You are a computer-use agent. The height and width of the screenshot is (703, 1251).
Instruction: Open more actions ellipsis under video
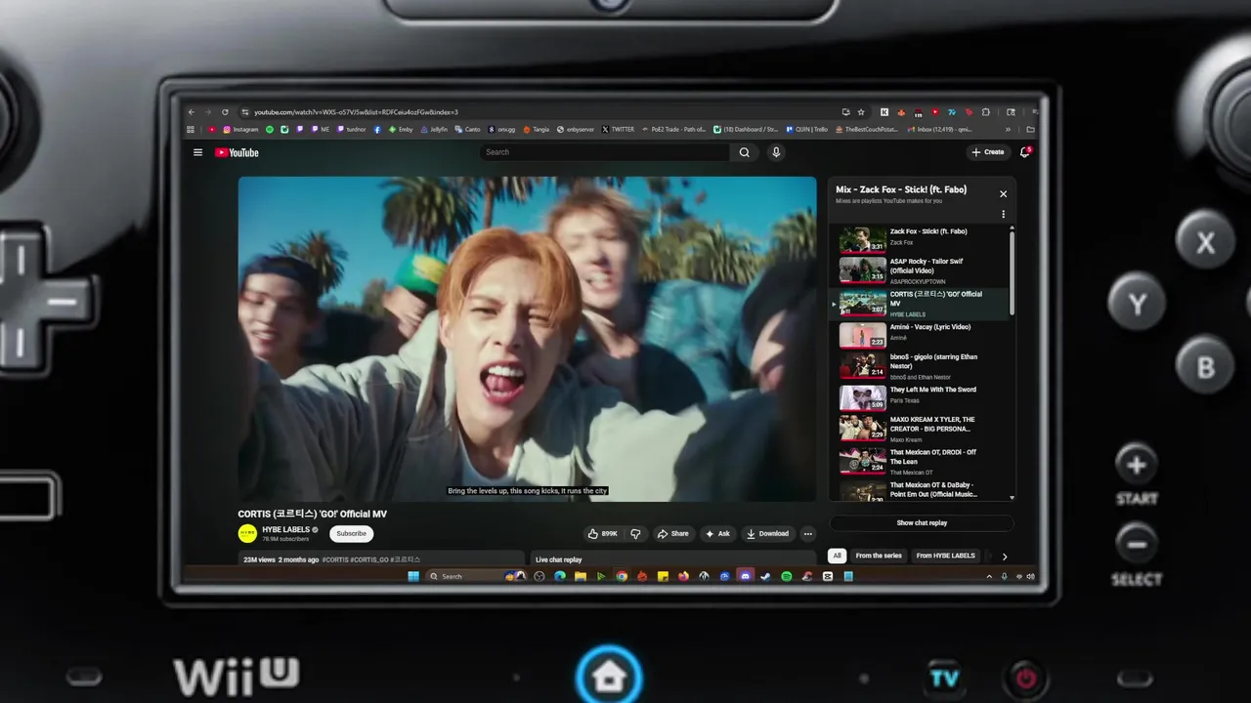click(x=807, y=534)
